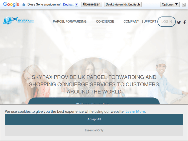Click the Login button
Viewport: 188px width, 141px height.
pyautogui.click(x=166, y=22)
